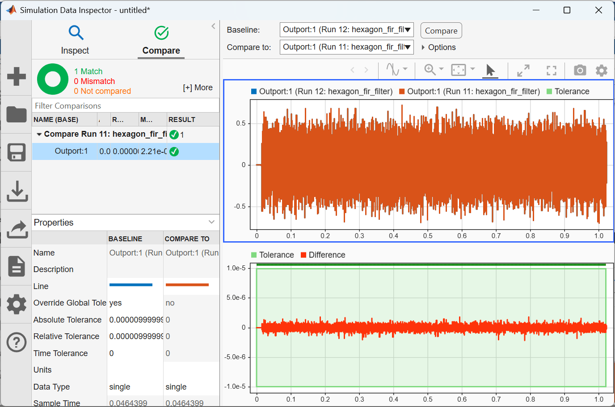The image size is (615, 407).
Task: Collapse the left panel with chevron
Action: [213, 26]
